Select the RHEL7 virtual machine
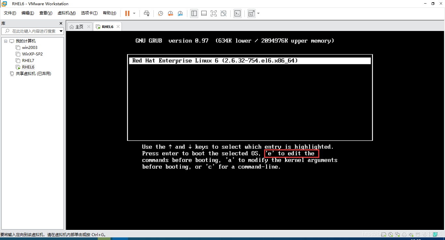Viewport: 445px width, 240px height. click(x=28, y=61)
